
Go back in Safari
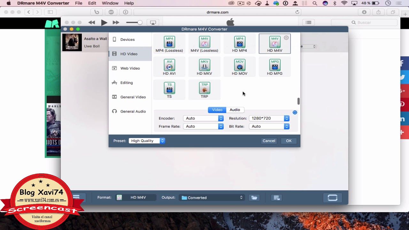click(29, 12)
